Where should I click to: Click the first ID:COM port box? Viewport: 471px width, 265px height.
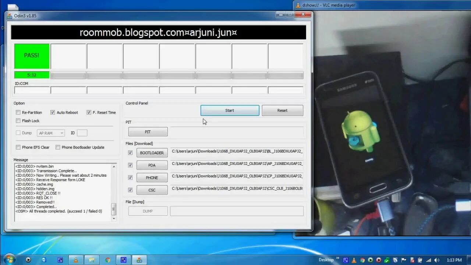coord(32,90)
